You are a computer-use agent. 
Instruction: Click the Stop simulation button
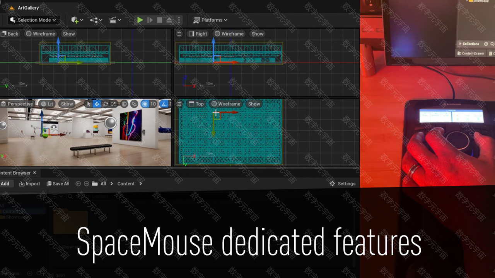click(x=160, y=20)
